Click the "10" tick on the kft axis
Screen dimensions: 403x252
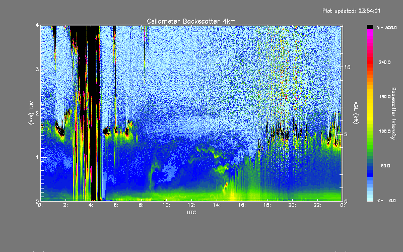point(347,67)
